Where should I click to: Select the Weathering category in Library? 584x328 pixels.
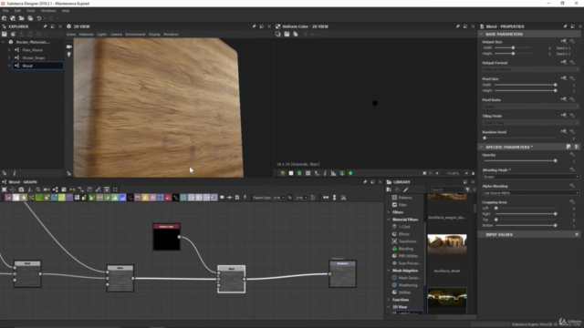[x=408, y=285]
